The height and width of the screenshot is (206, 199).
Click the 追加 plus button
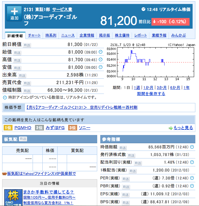click(x=14, y=13)
